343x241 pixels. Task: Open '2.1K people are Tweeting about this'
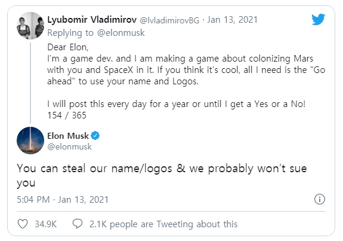[x=163, y=224]
